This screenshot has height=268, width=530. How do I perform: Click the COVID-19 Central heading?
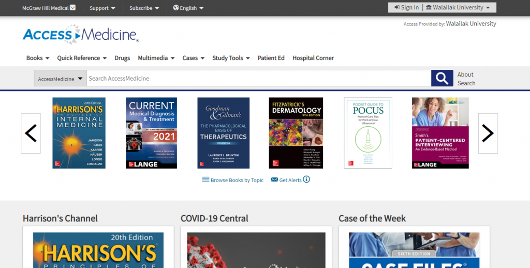point(214,218)
